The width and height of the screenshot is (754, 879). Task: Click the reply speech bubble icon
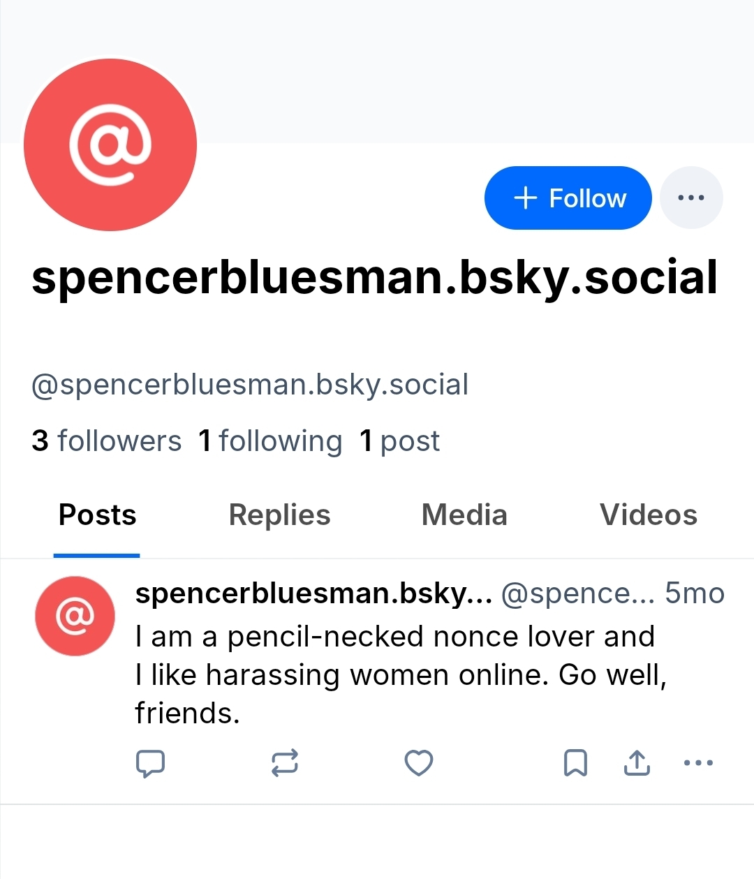[x=149, y=763]
